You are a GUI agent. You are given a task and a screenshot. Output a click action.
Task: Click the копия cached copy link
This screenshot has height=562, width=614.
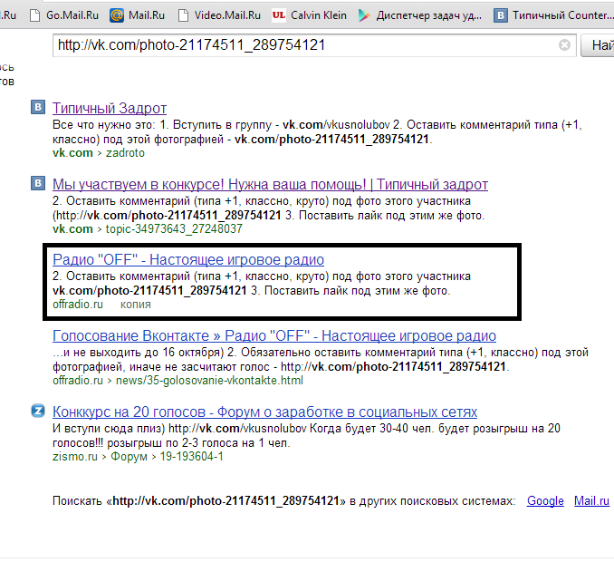point(136,305)
